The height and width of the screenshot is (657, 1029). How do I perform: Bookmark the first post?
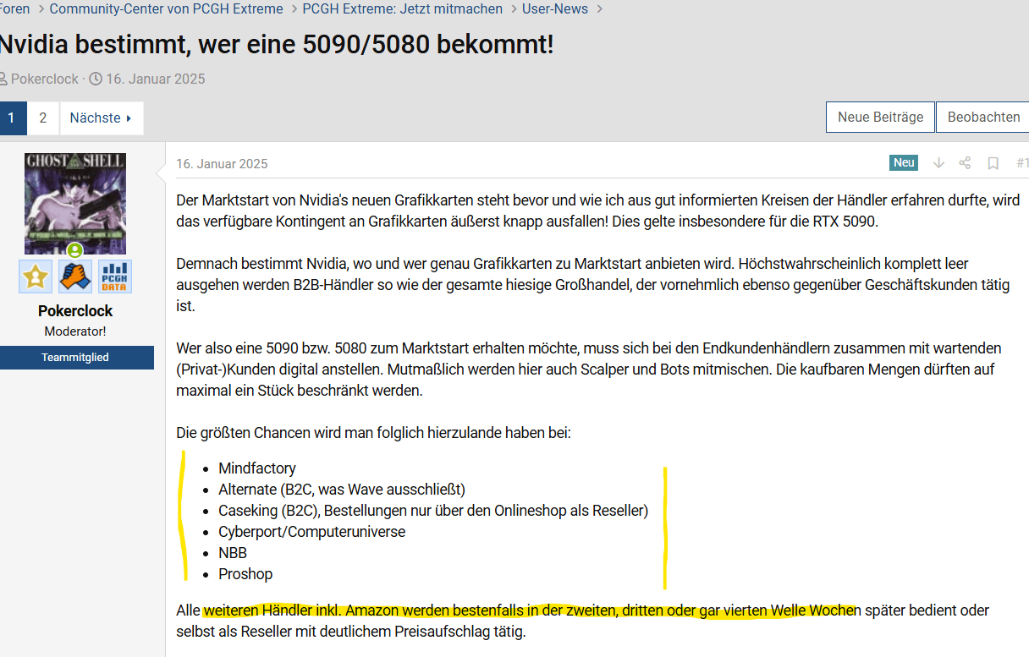click(x=993, y=163)
